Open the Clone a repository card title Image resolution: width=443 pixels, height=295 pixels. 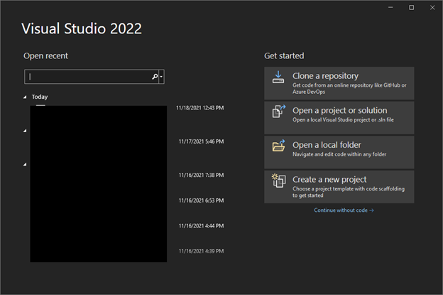point(325,76)
